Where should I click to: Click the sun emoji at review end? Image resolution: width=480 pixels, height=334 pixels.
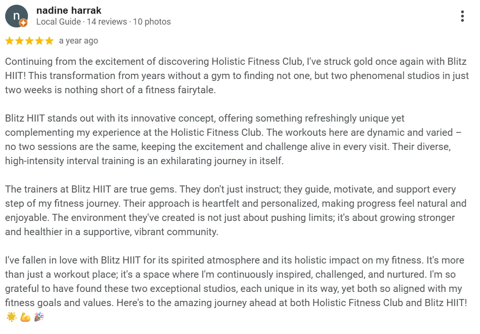(x=12, y=317)
